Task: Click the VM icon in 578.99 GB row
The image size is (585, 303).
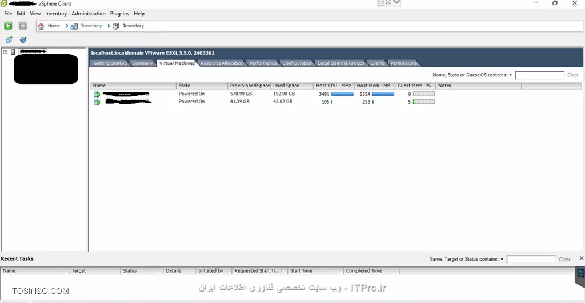Action: pos(97,94)
